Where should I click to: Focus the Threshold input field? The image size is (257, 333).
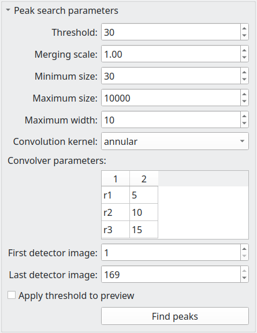click(171, 32)
